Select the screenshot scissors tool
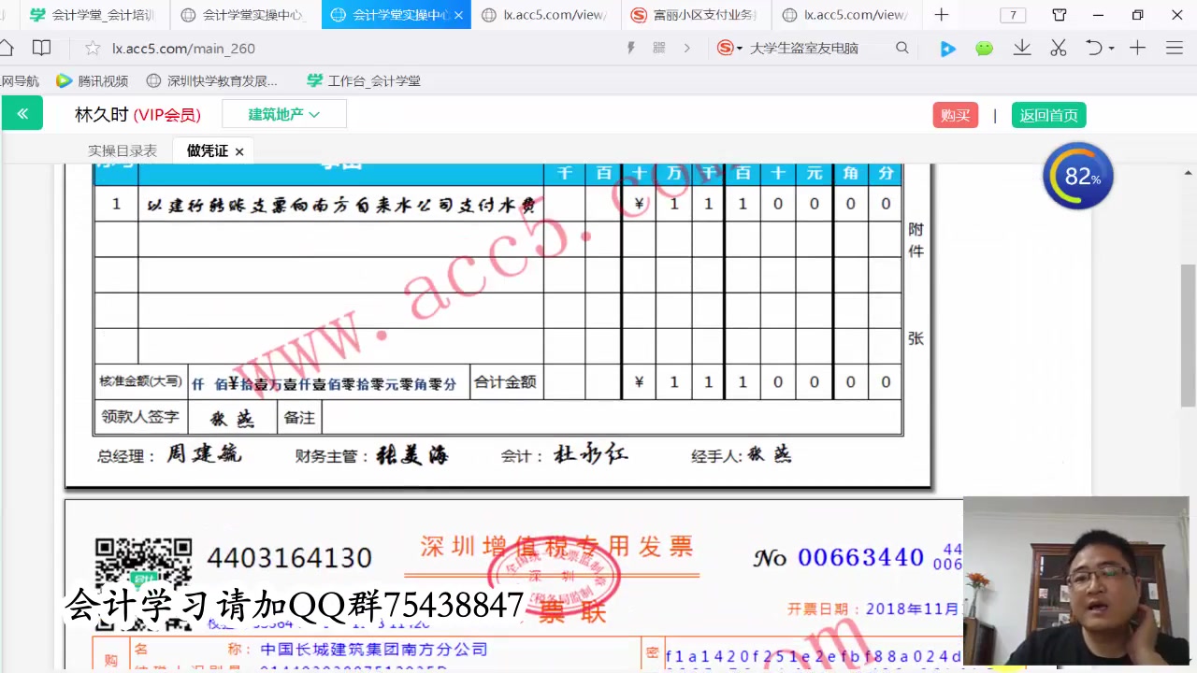The image size is (1197, 673). point(1058,49)
